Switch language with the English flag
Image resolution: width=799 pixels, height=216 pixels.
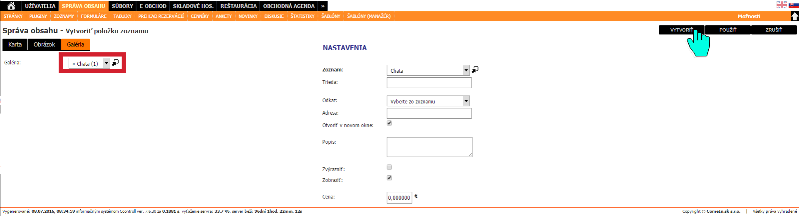click(782, 5)
